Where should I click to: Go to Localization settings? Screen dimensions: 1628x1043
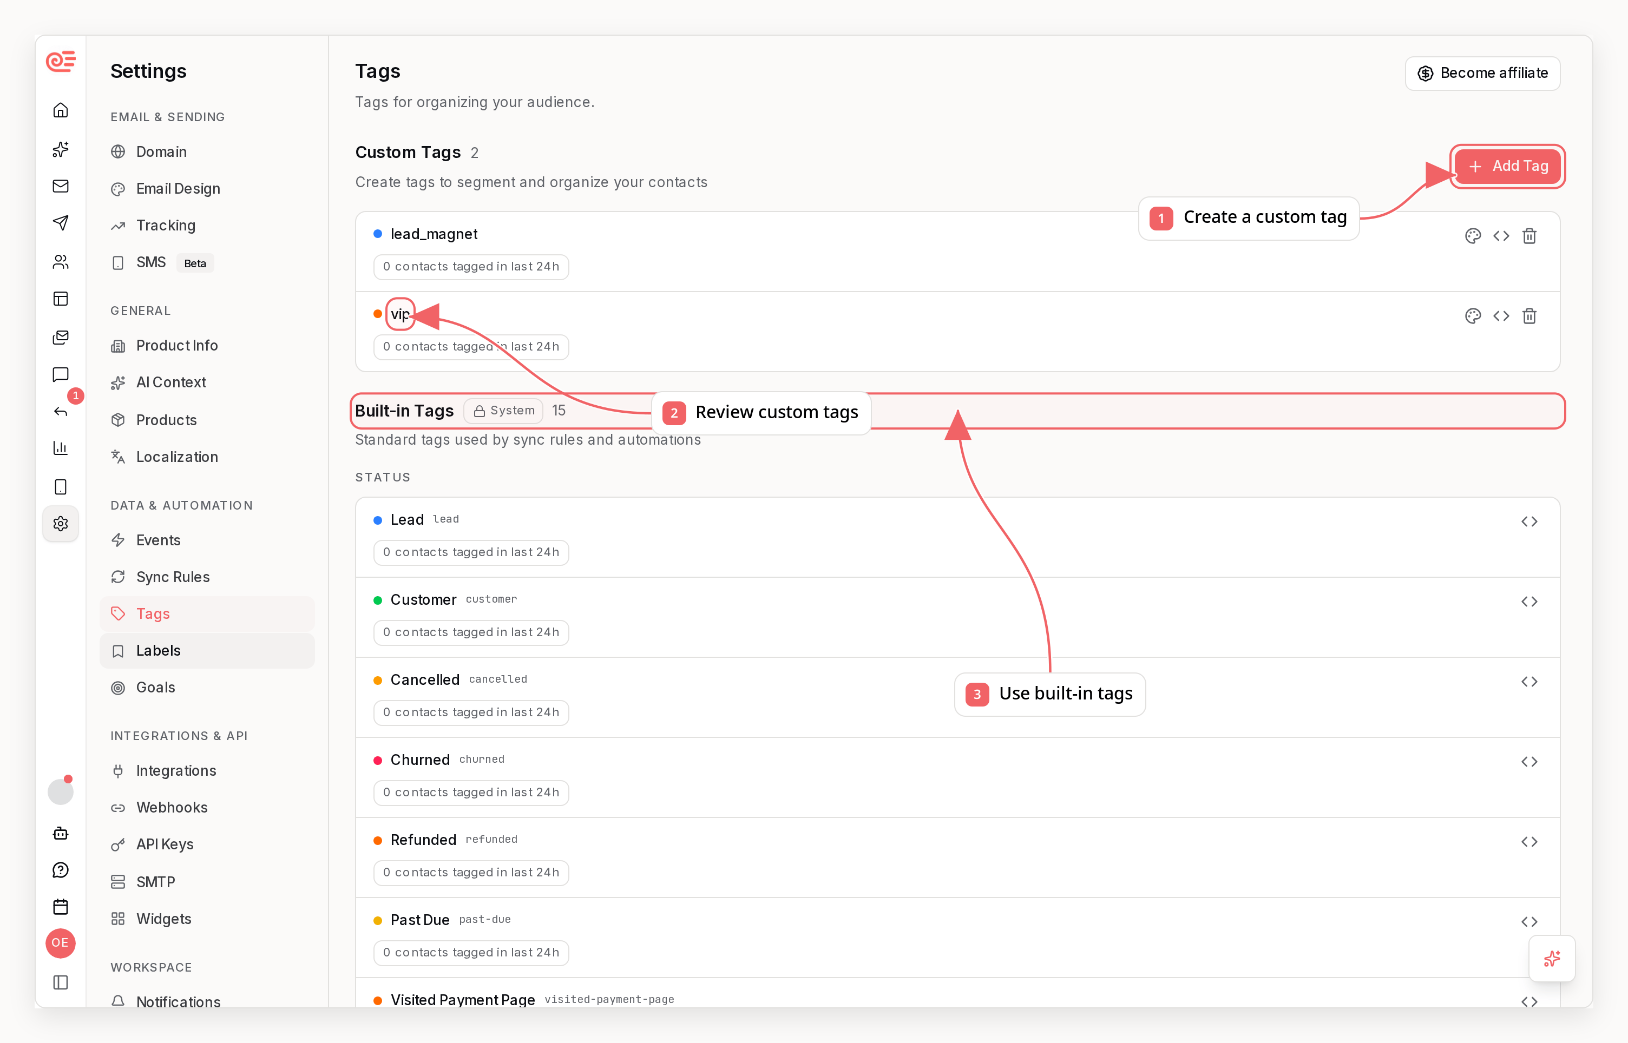[207, 457]
